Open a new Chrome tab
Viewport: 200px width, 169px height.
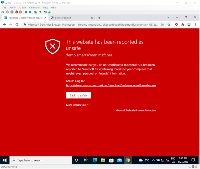pyautogui.click(x=99, y=18)
